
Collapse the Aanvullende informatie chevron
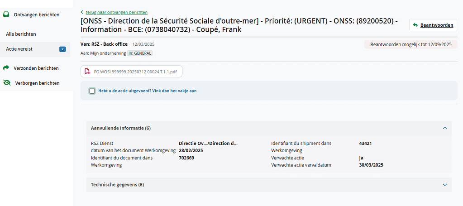click(445, 128)
